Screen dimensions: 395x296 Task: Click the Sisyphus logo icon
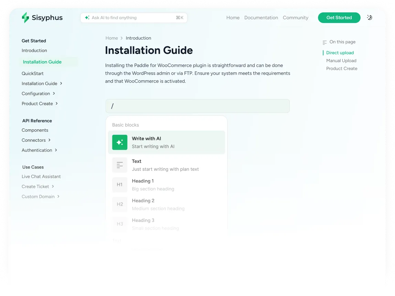25,18
